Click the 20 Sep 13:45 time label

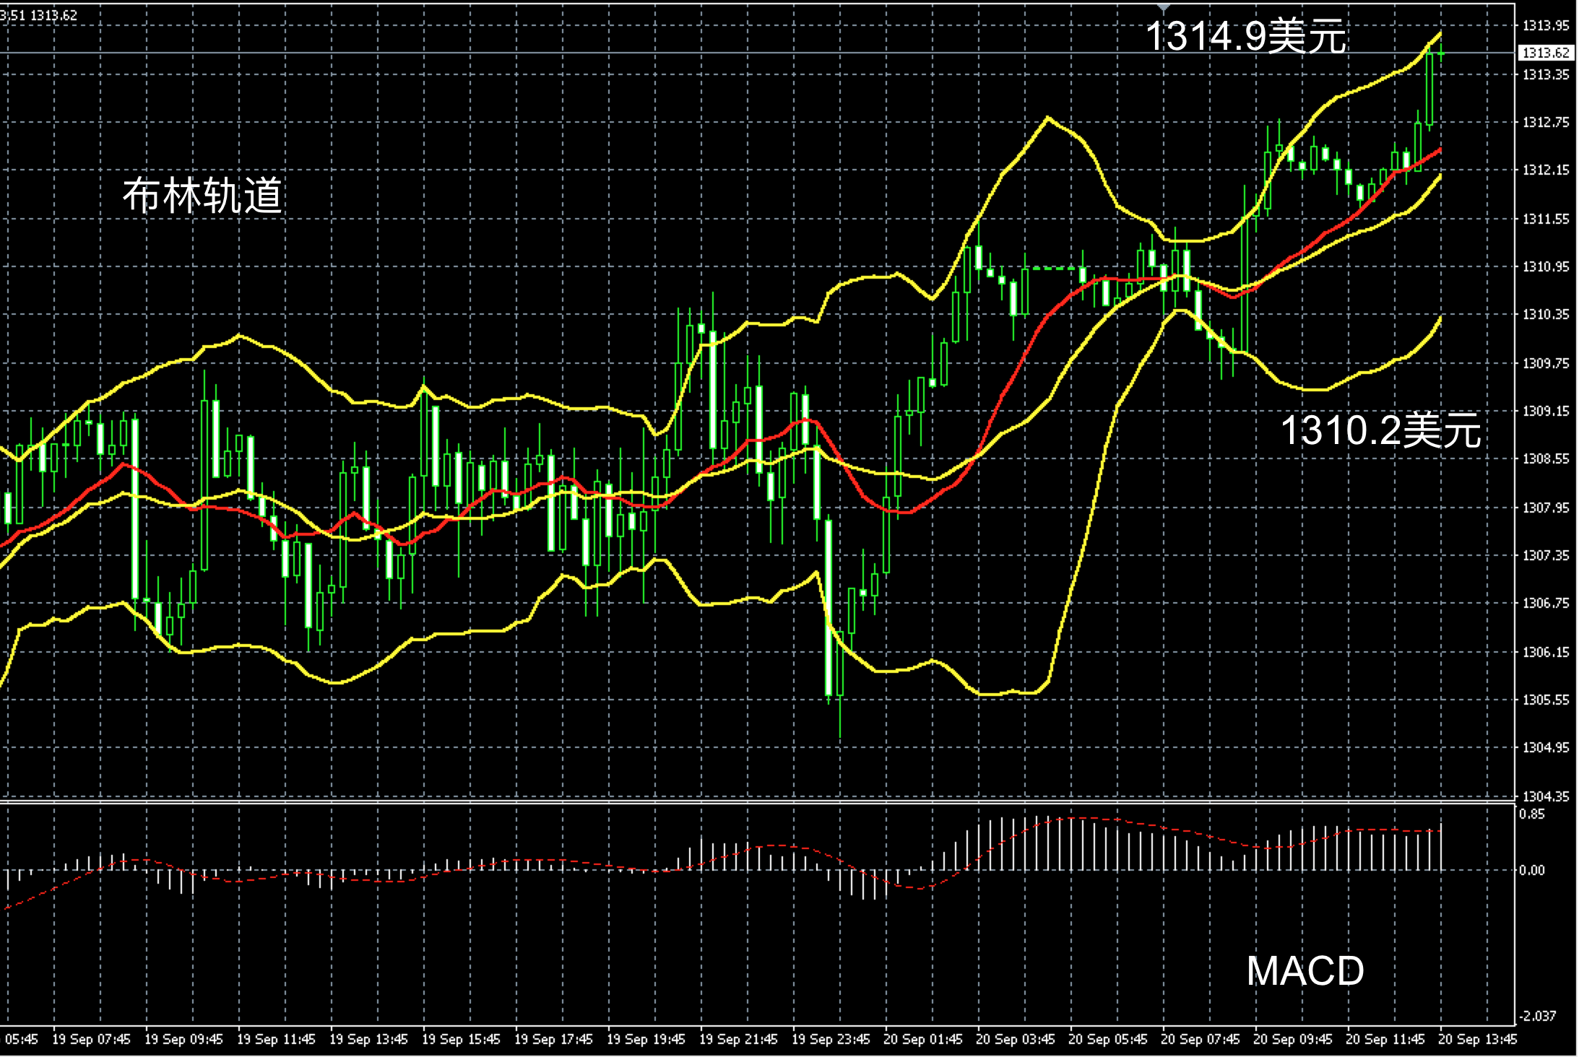pyautogui.click(x=1478, y=1040)
